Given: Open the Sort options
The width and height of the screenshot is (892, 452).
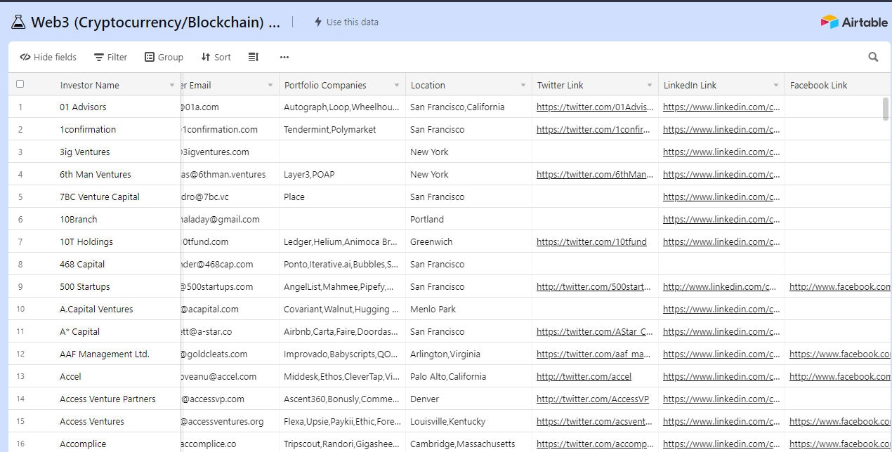Looking at the screenshot, I should 216,57.
